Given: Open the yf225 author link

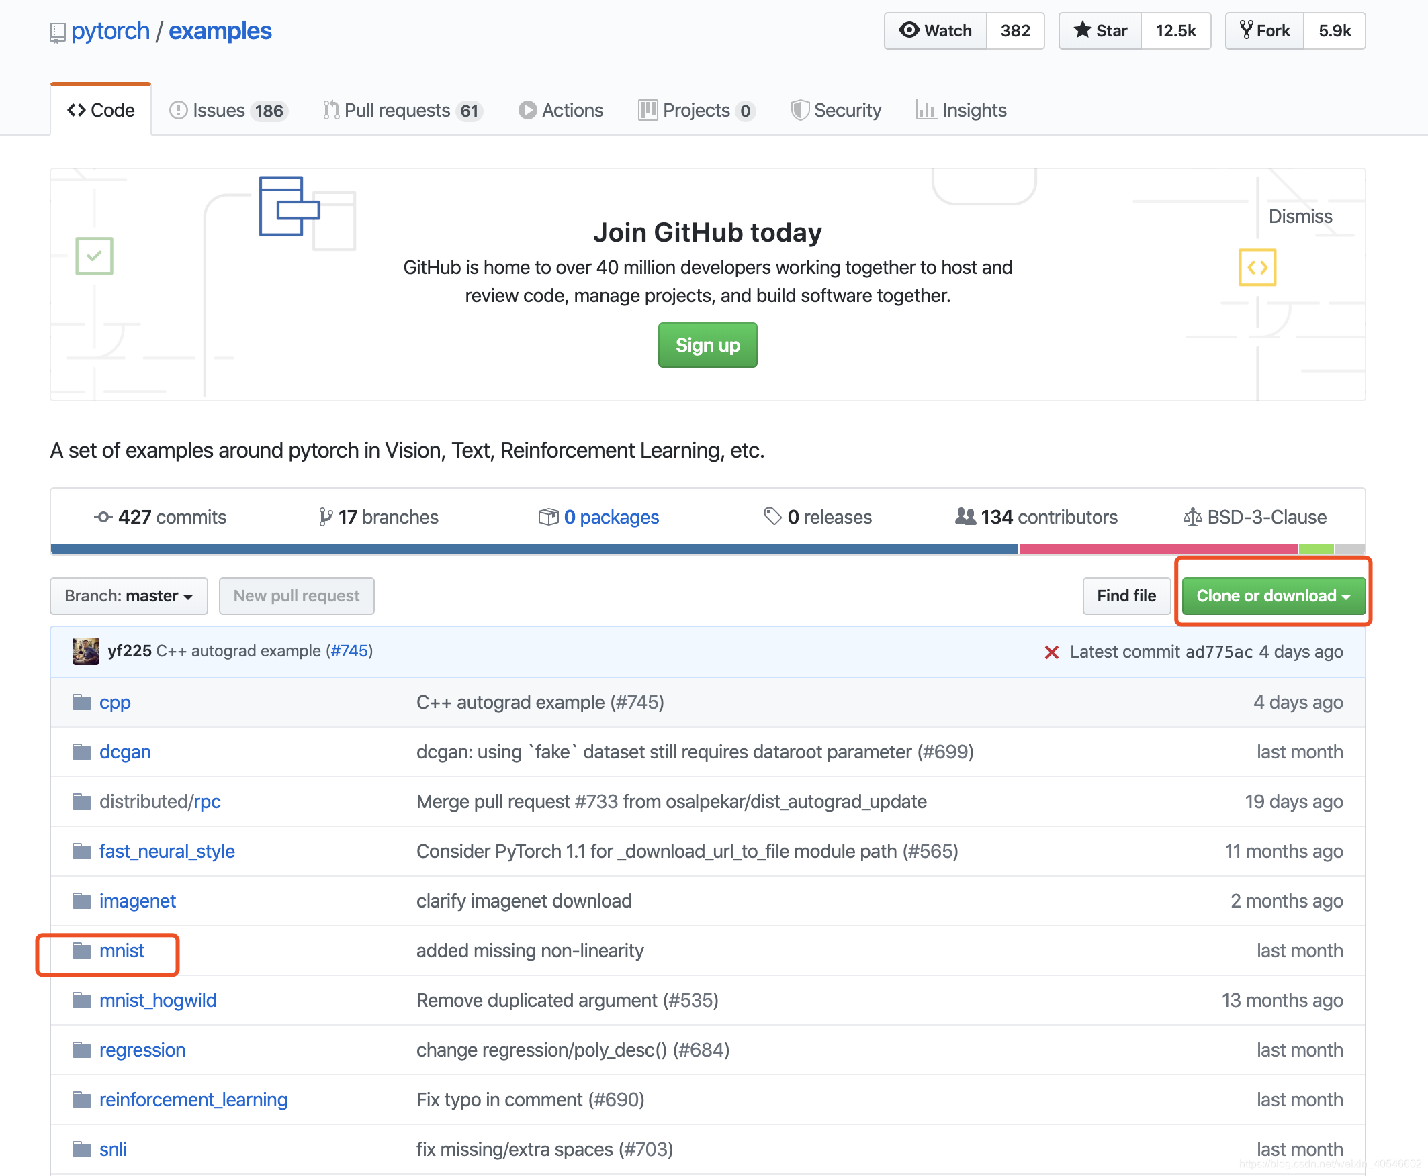Looking at the screenshot, I should click(x=130, y=651).
